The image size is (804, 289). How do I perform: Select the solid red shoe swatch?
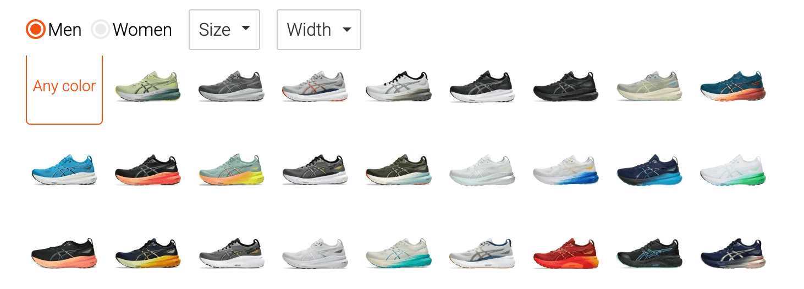[566, 253]
